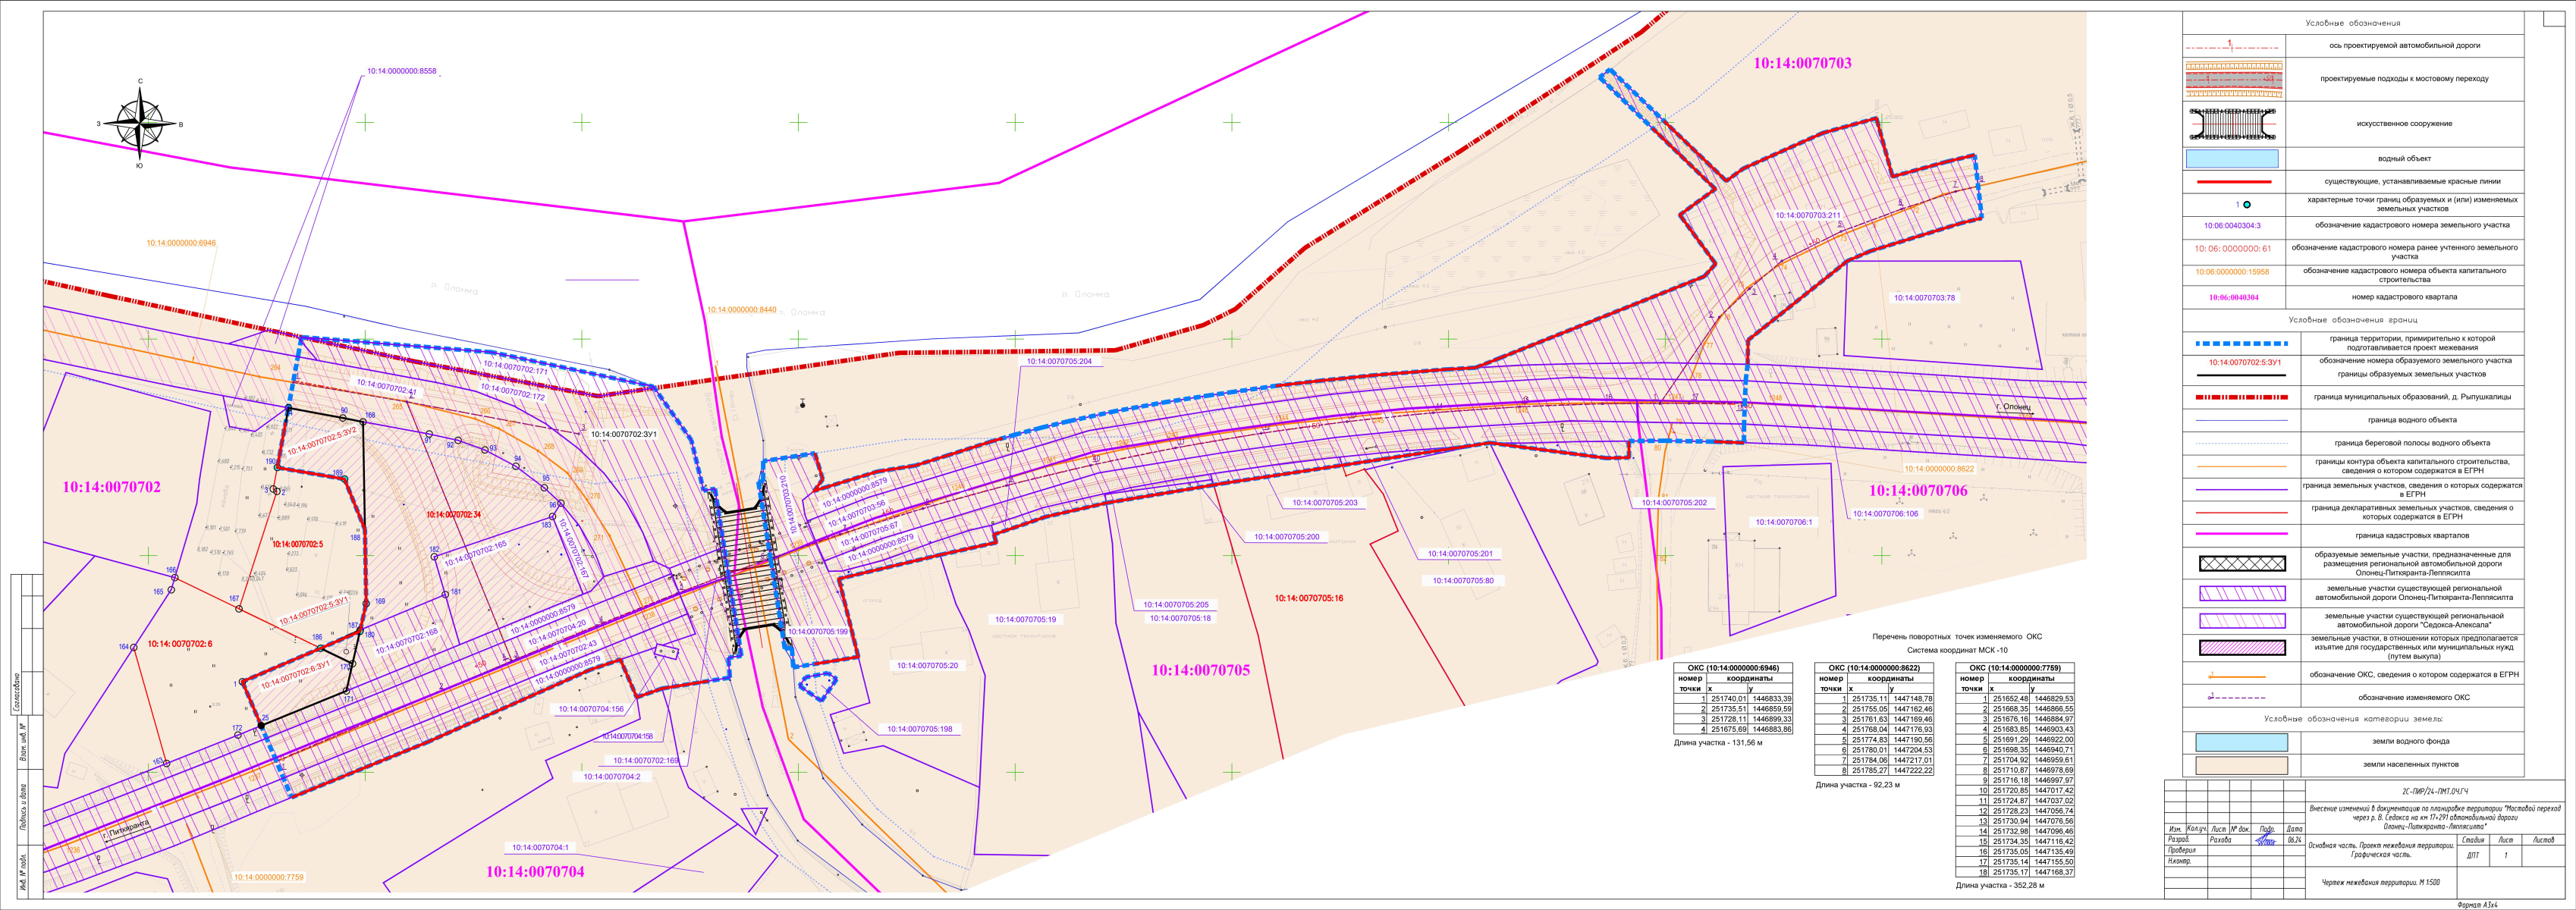Click parcel label 10:14:0070703:78

[1924, 298]
